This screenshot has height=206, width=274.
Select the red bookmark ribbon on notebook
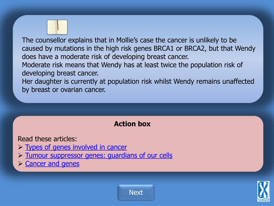[x=58, y=25]
